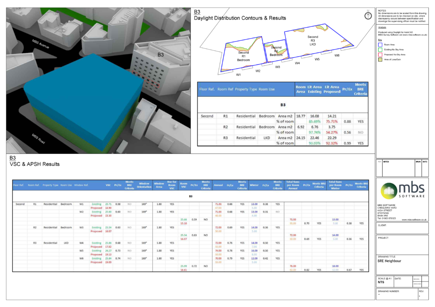Click the MBS Avenue street label
This screenshot has width=435, height=307.
click(x=41, y=44)
